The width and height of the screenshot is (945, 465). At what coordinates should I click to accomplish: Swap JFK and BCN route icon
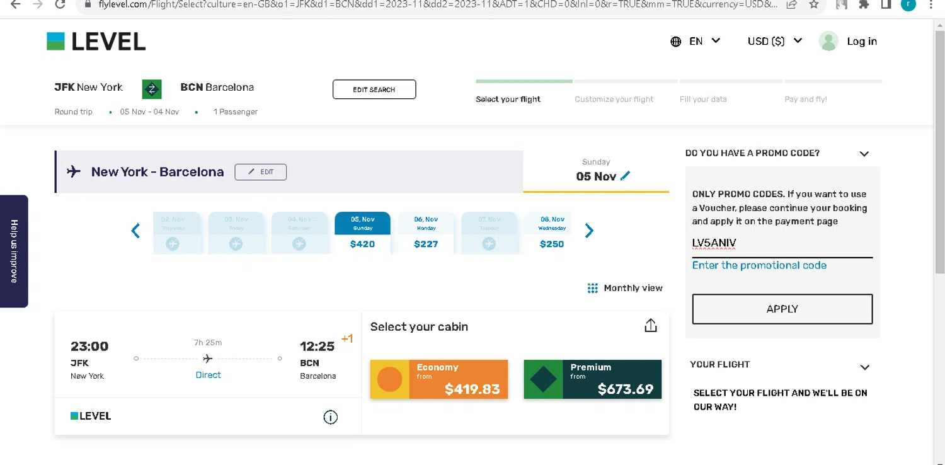point(152,89)
